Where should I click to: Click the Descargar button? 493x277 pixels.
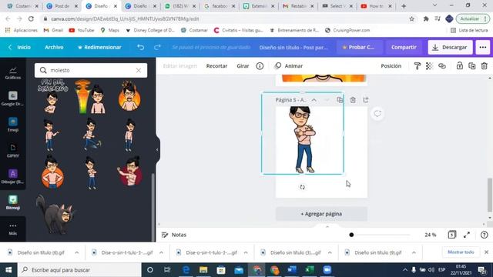pyautogui.click(x=450, y=47)
